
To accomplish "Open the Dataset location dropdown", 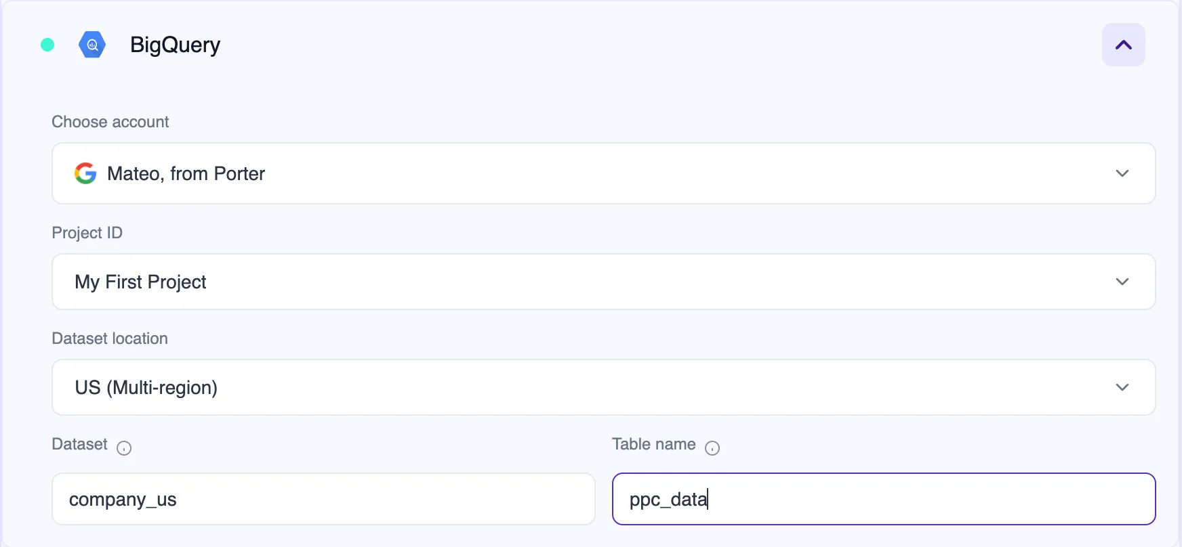I will pyautogui.click(x=603, y=387).
